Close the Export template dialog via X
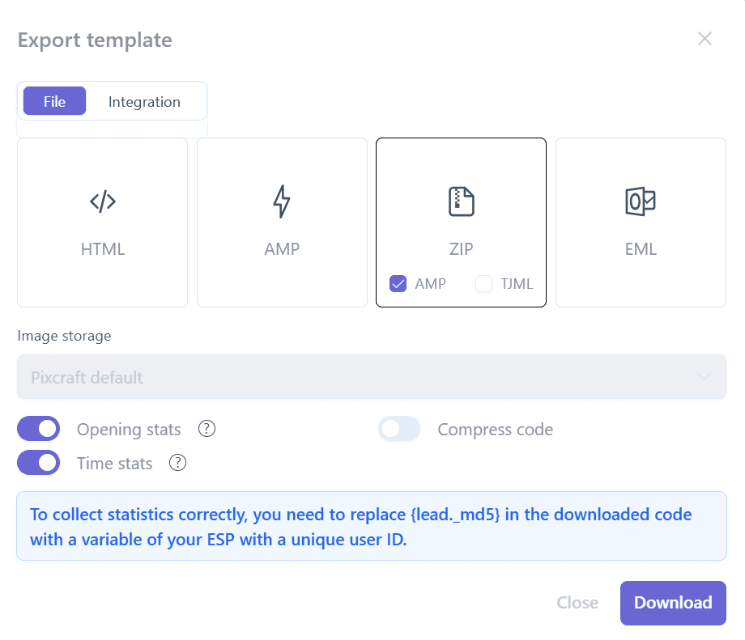Viewport: 745px width, 640px height. [705, 39]
